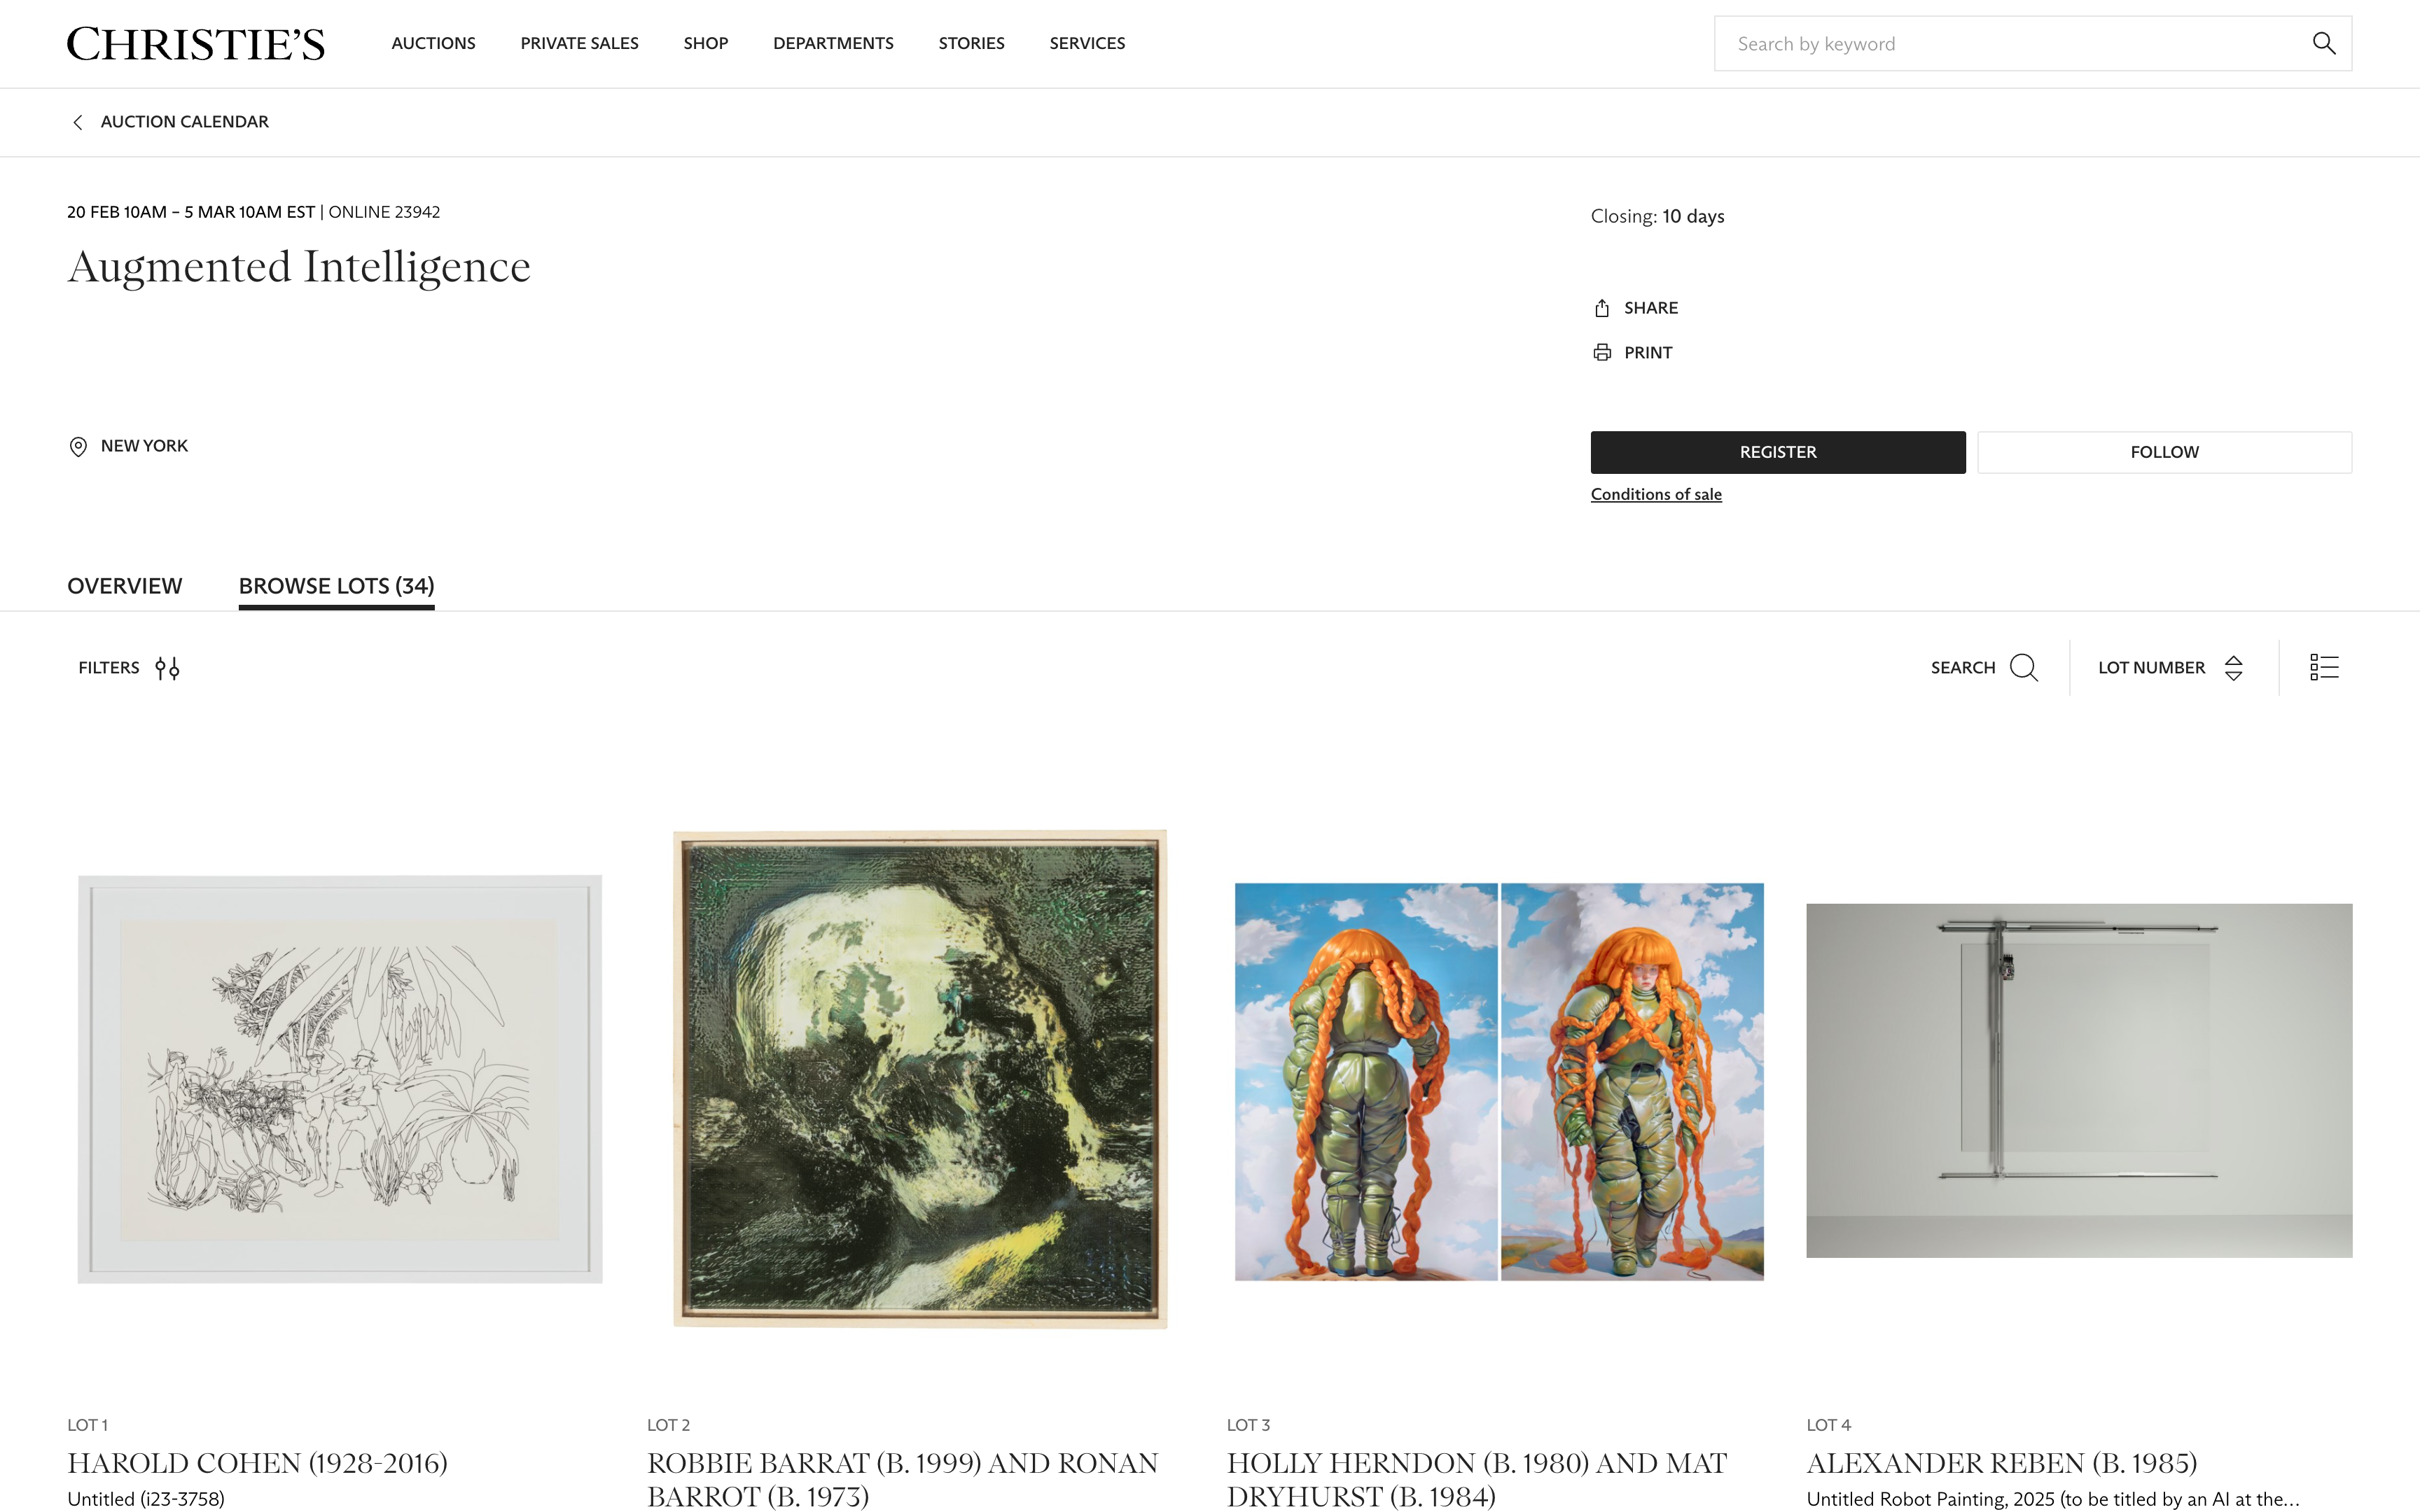Open filters via the sliders icon
This screenshot has width=2420, height=1512.
tap(168, 668)
